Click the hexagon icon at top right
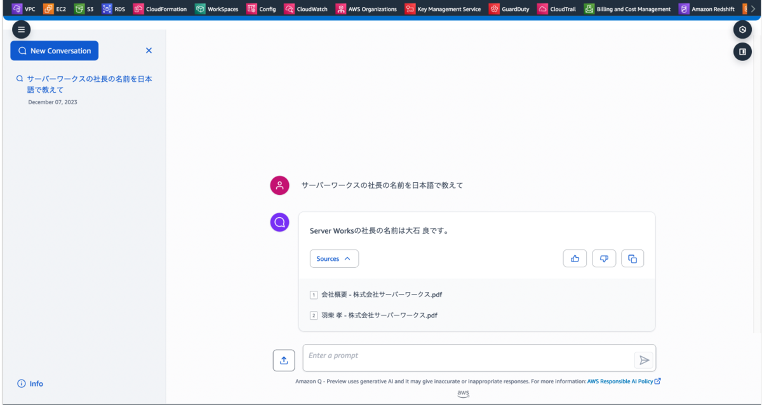 click(742, 29)
